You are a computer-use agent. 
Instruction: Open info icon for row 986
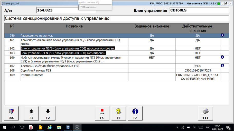[222, 35]
